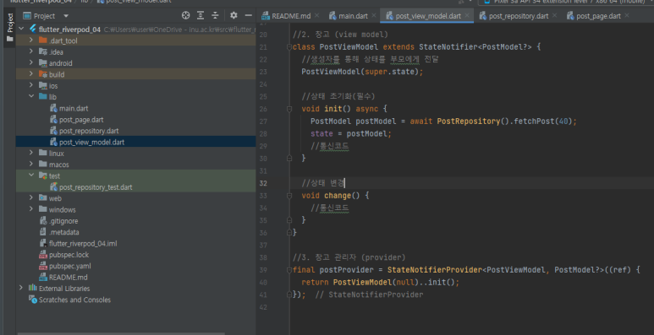654x335 pixels.
Task: Select post_repository_test.dart in the tree
Action: 96,187
